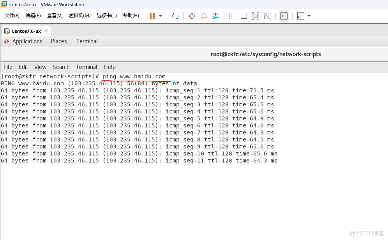The width and height of the screenshot is (388, 240).
Task: Click the '[root@zkfr network-scripts]#' prompt
Action: (50, 76)
